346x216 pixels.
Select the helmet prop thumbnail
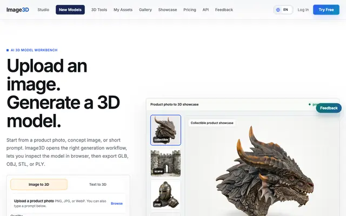(166, 194)
